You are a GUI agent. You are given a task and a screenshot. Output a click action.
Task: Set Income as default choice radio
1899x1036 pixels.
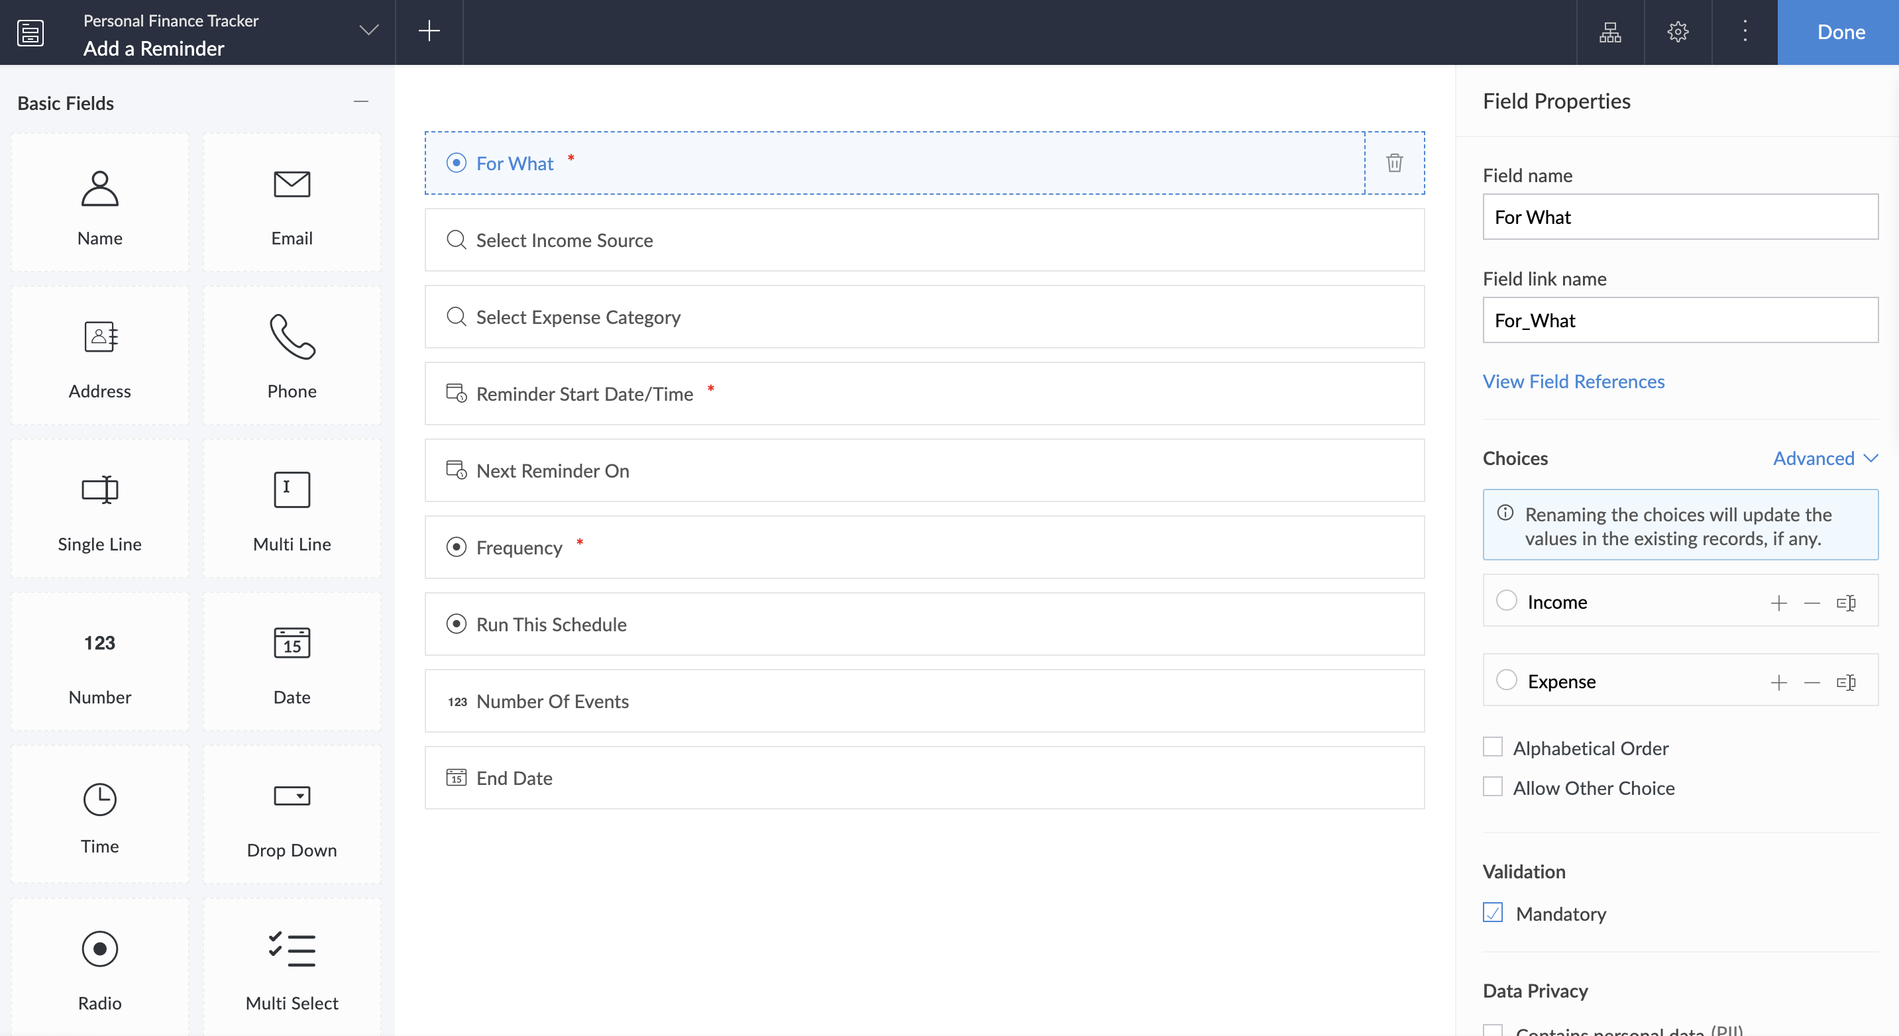tap(1506, 601)
